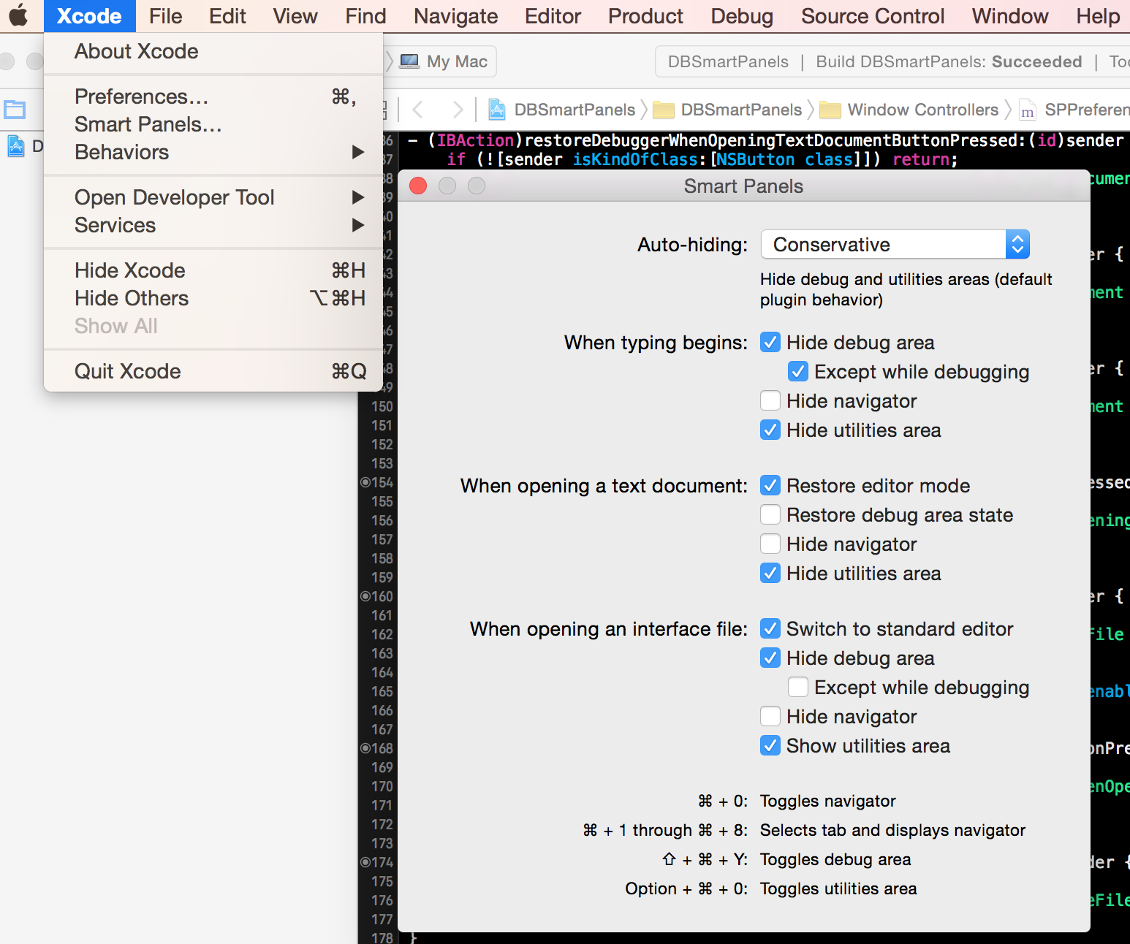Image resolution: width=1130 pixels, height=944 pixels.
Task: Toggle Hide utilities area for text document
Action: coord(770,573)
